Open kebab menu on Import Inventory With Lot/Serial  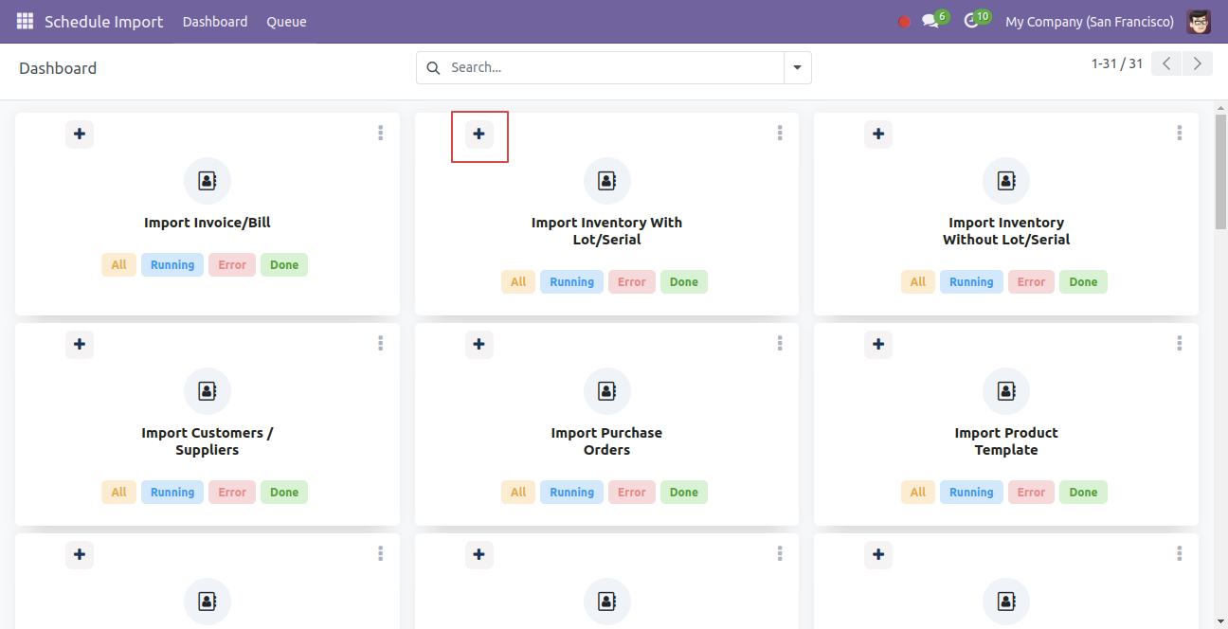tap(780, 134)
